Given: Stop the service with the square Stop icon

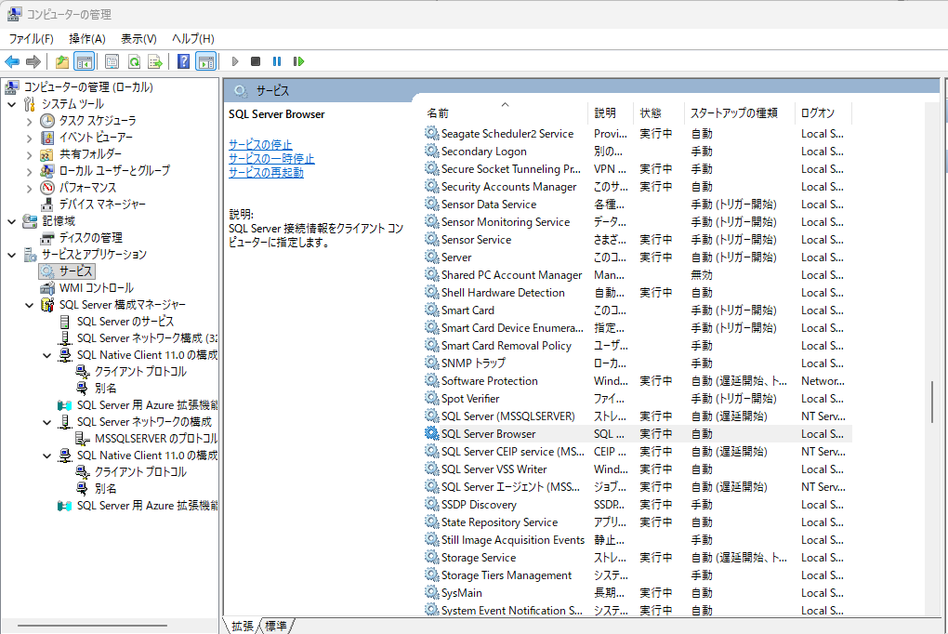Looking at the screenshot, I should [256, 61].
